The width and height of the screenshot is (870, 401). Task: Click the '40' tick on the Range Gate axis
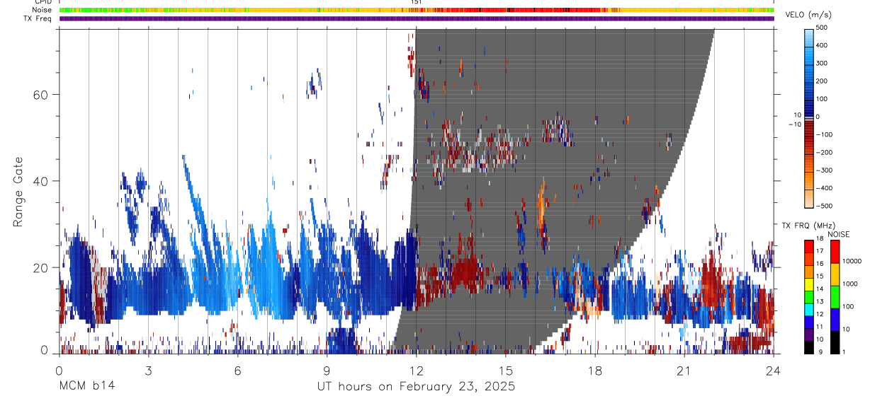tap(42, 181)
